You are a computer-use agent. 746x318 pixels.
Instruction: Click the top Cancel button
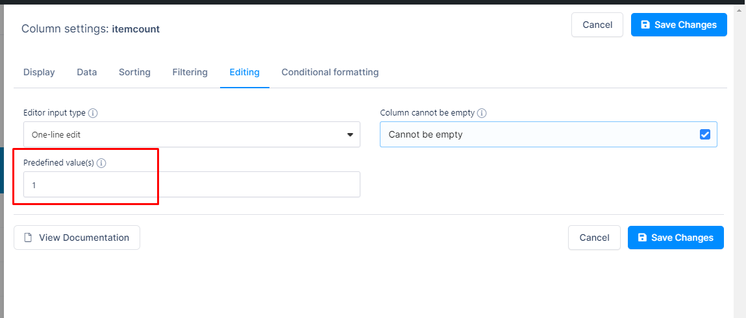pos(597,25)
